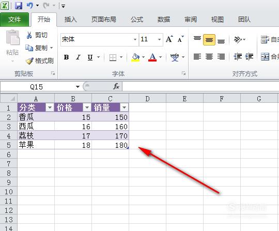The width and height of the screenshot is (279, 231).
Task: Click the Copy (复制) icon
Action: tap(29, 48)
